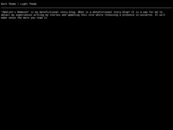Click the quoted title "Adaline's Demesne"
This screenshot has height=130, width=173.
tap(15, 12)
